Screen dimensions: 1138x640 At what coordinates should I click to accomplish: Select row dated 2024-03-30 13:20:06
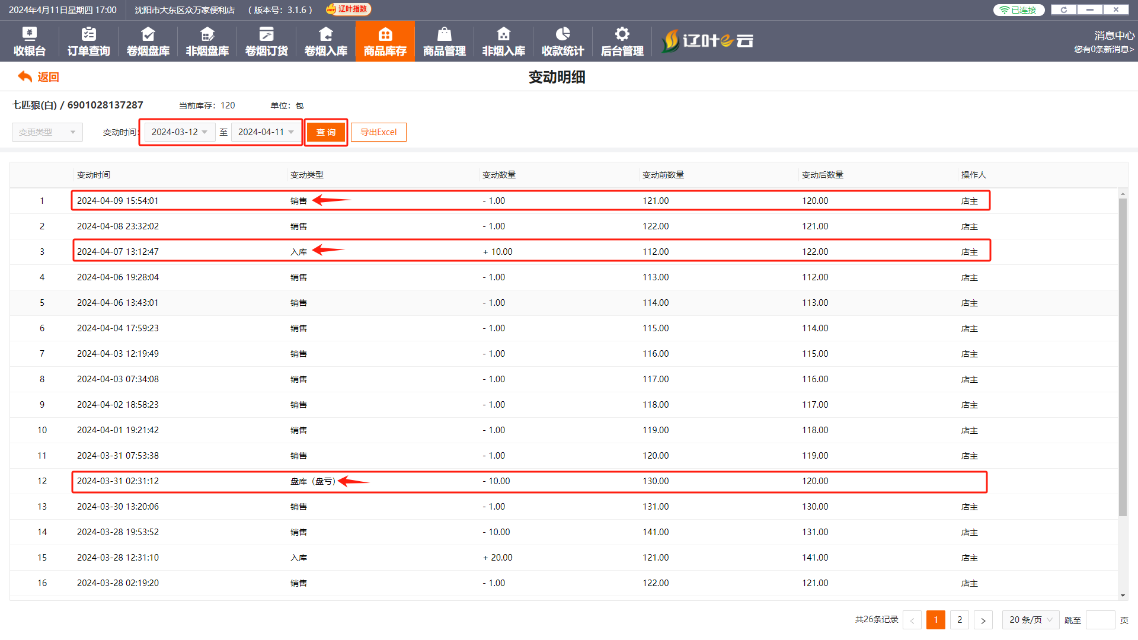point(564,507)
